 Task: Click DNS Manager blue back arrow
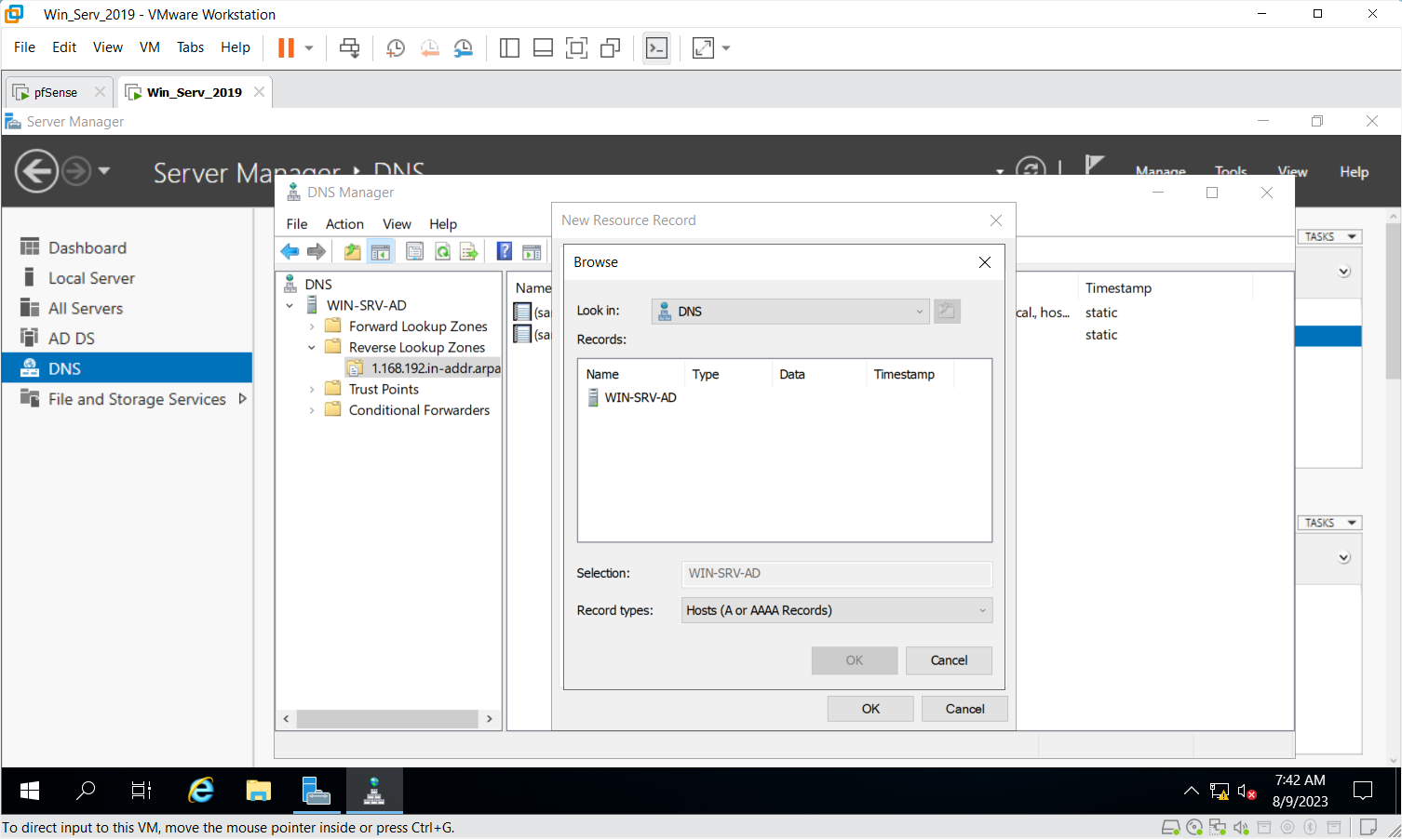pyautogui.click(x=290, y=251)
